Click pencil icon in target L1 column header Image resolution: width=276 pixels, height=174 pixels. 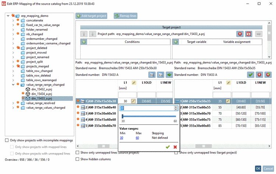pos(229,83)
